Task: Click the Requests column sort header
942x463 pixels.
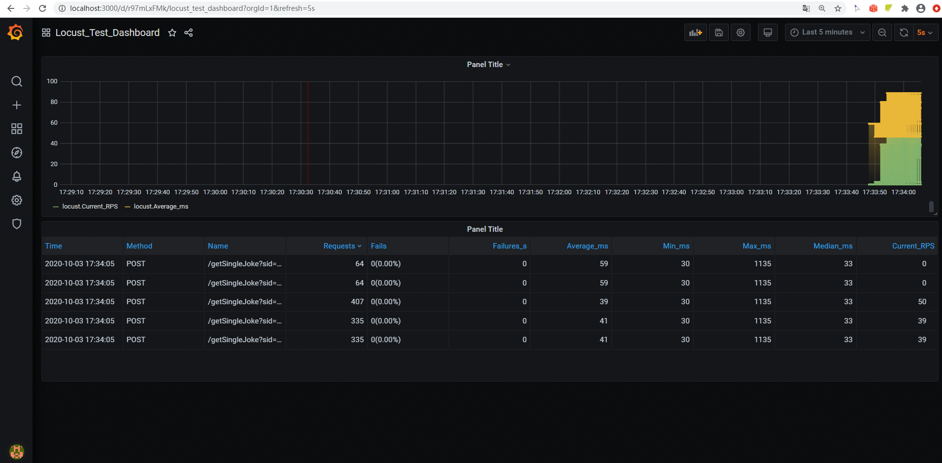Action: click(341, 246)
